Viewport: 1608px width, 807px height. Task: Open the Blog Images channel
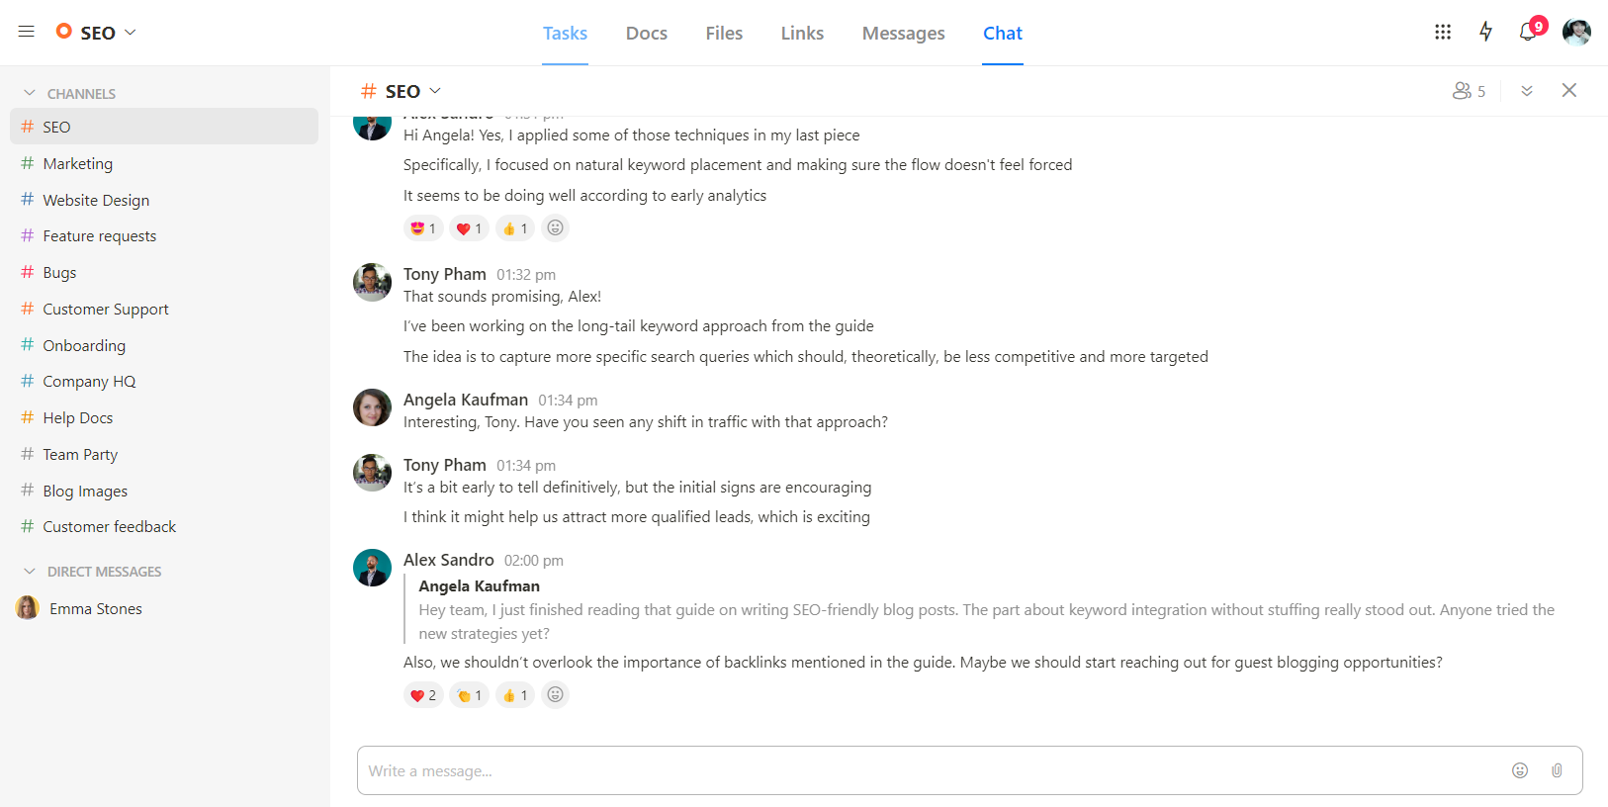point(164,491)
